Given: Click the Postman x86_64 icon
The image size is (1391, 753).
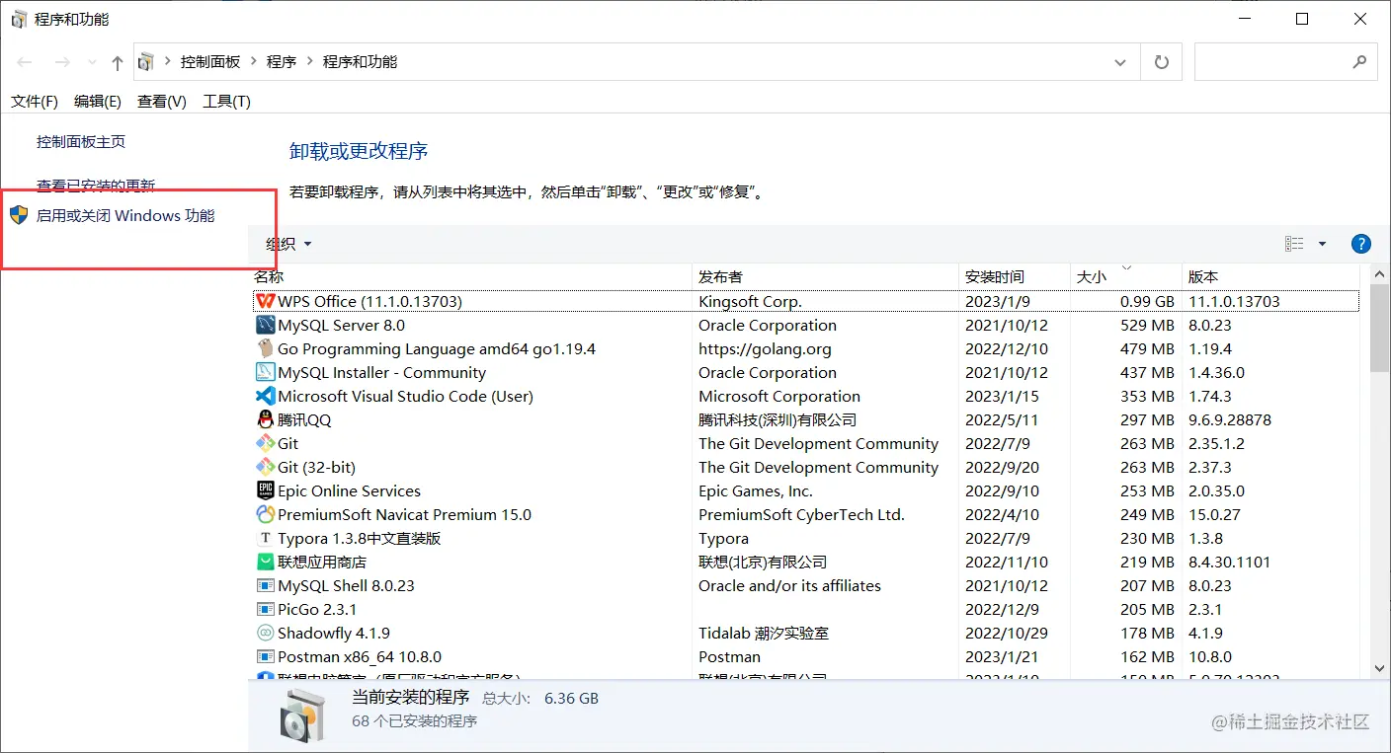Looking at the screenshot, I should (x=265, y=656).
